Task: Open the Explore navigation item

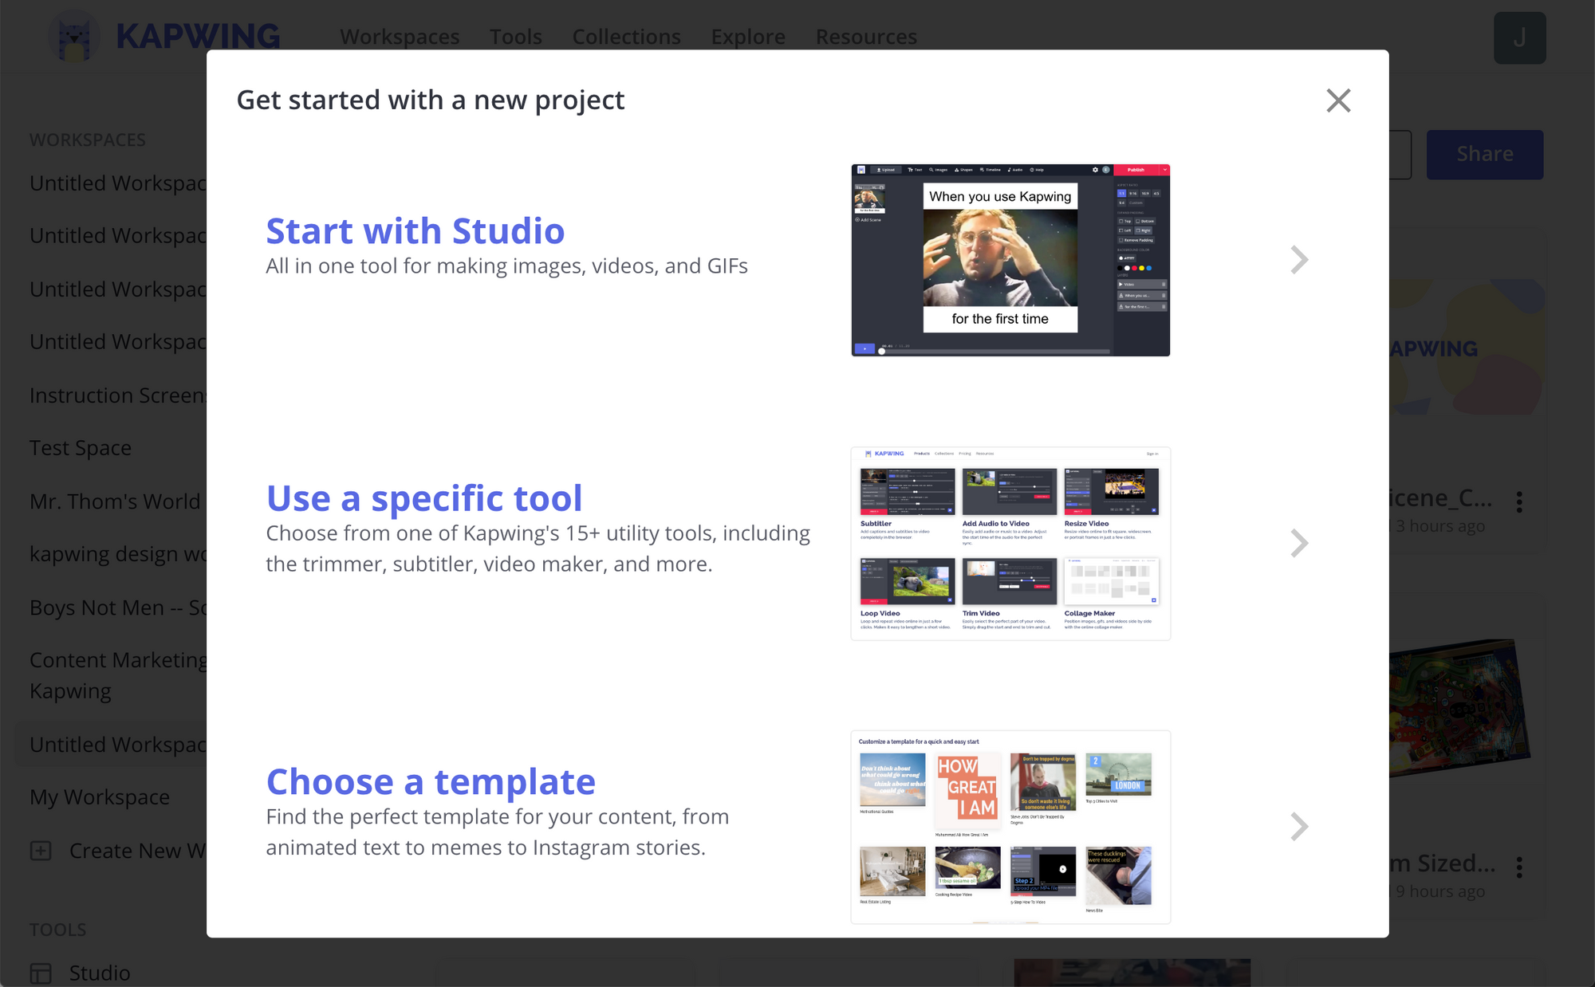Action: pyautogui.click(x=747, y=37)
